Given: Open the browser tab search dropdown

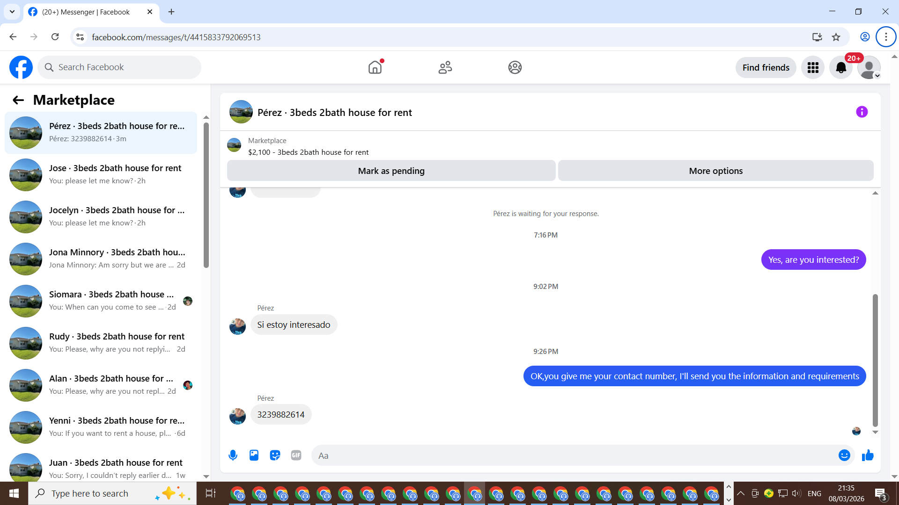Looking at the screenshot, I should 12,12.
